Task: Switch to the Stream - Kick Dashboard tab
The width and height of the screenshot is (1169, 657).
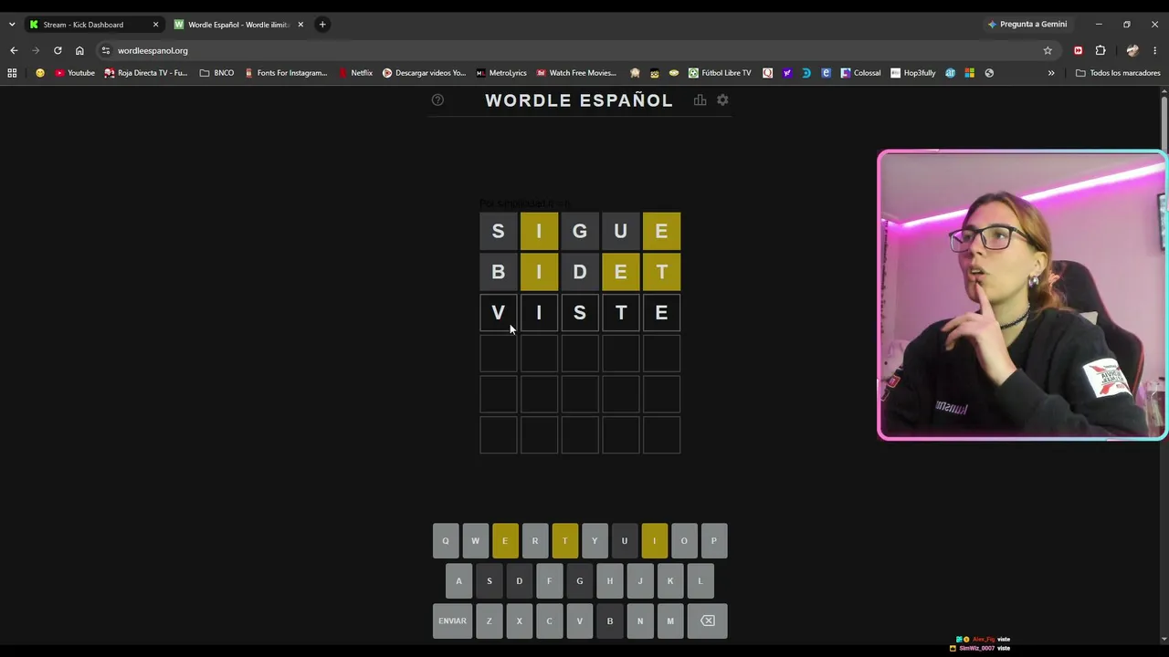Action: (x=94, y=25)
